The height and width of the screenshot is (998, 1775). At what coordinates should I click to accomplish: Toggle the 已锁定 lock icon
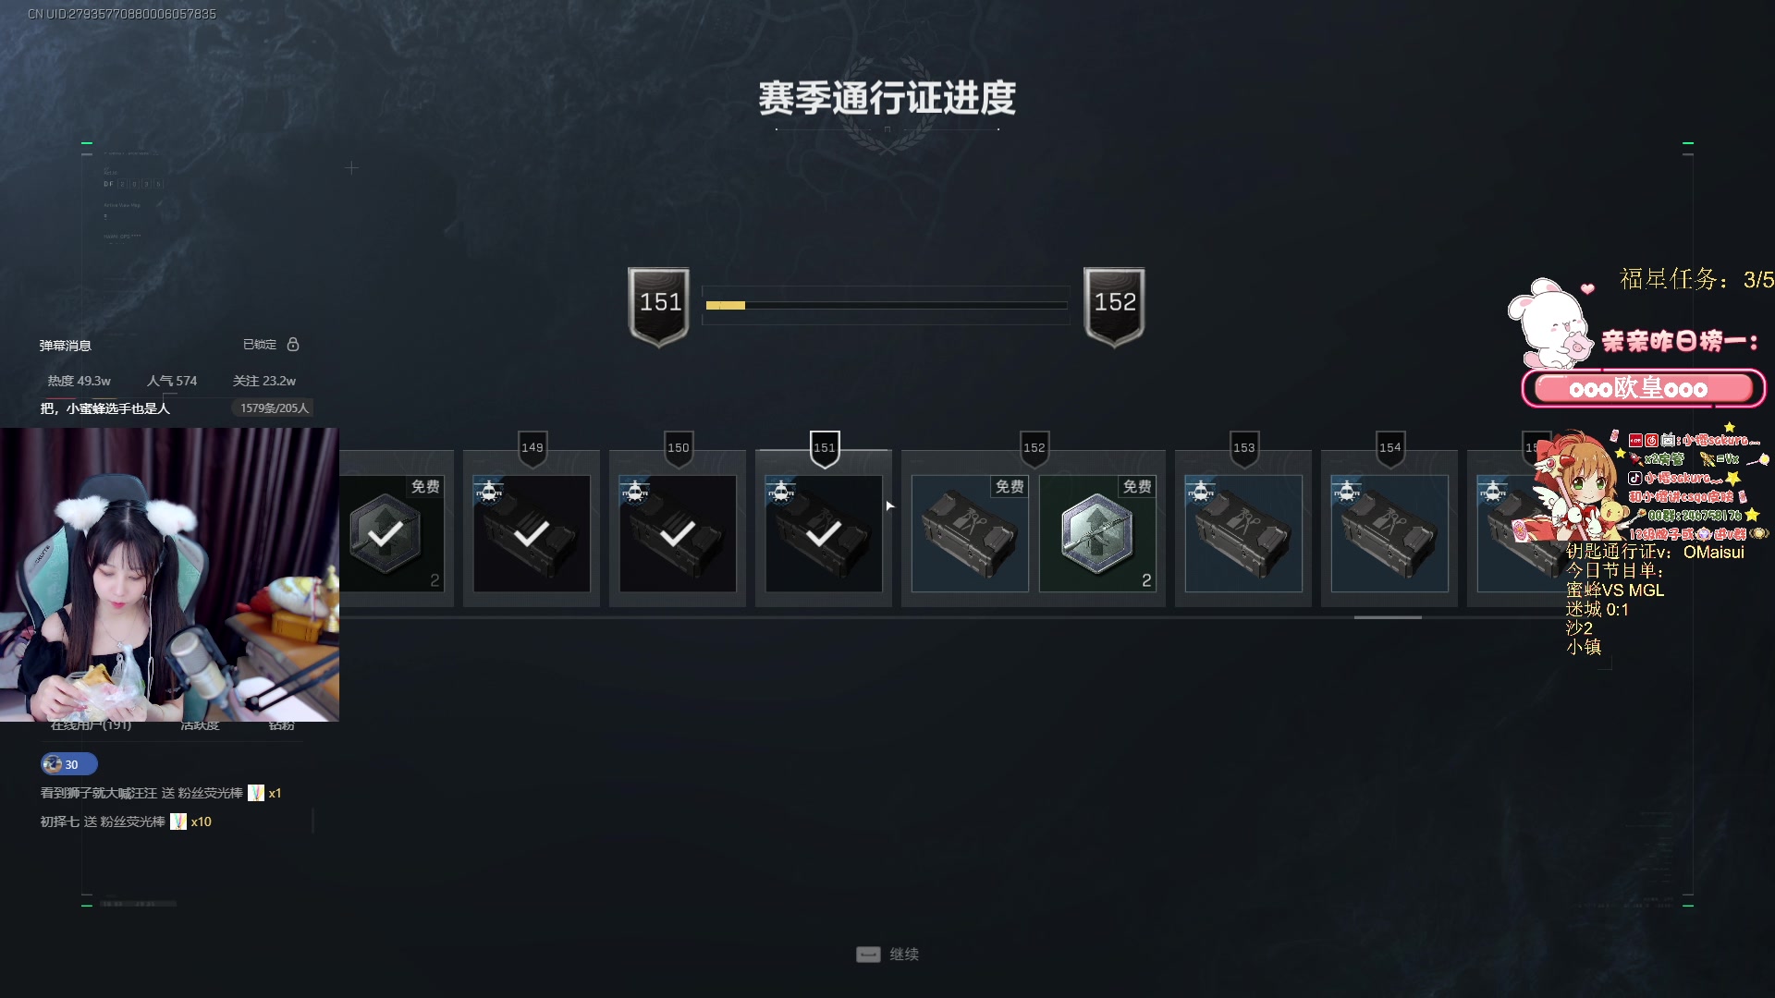point(293,344)
